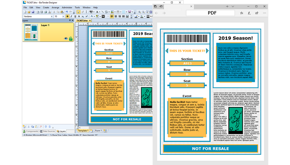Open the tab list chevron in PDF window
Screen dimensions: 290x165
233,7
